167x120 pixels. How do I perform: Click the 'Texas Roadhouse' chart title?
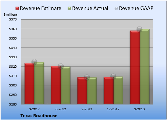click(39, 116)
